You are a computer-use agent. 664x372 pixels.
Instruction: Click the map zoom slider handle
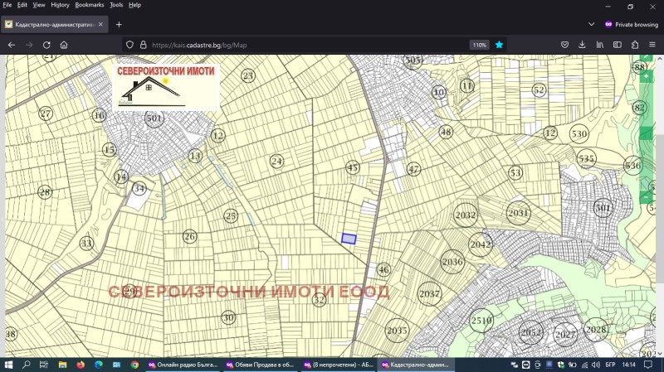click(647, 133)
